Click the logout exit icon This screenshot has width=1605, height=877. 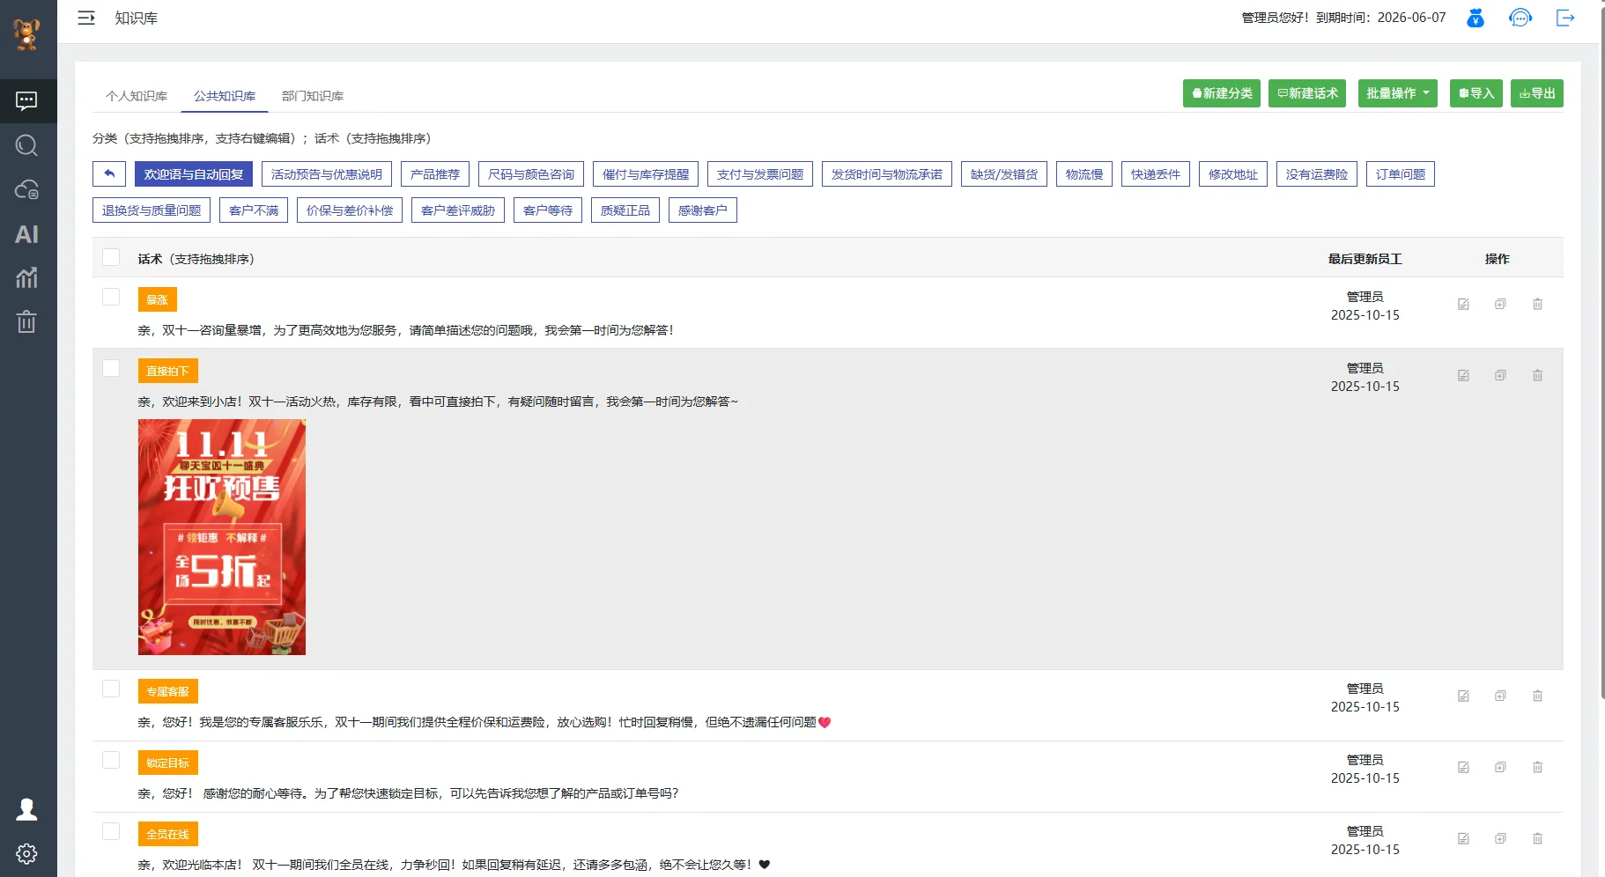click(1565, 18)
